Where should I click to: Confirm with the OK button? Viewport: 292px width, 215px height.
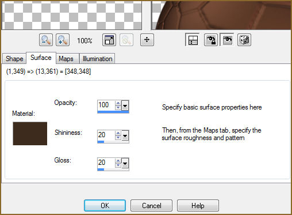[x=105, y=205]
